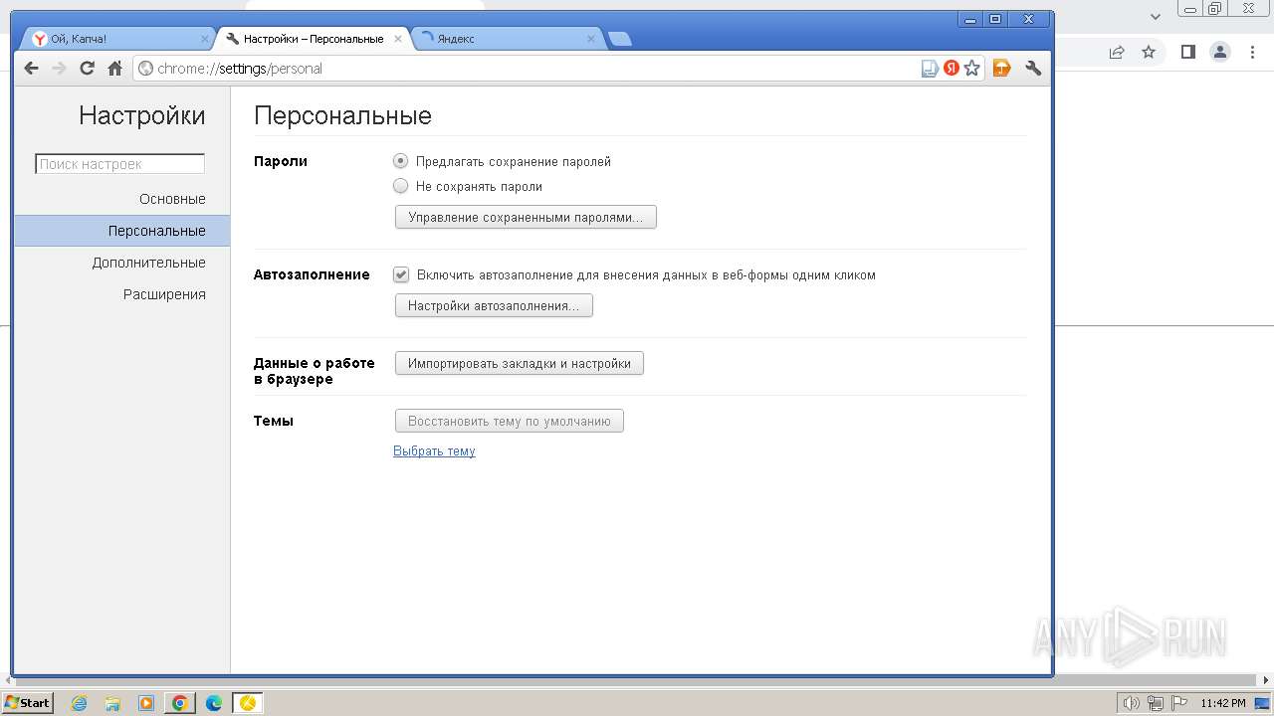This screenshot has height=716, width=1274.
Task: Open the Windows Start menu
Action: point(27,702)
